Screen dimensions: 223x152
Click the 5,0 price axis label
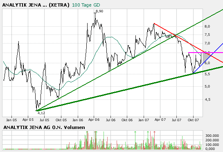click(x=207, y=86)
